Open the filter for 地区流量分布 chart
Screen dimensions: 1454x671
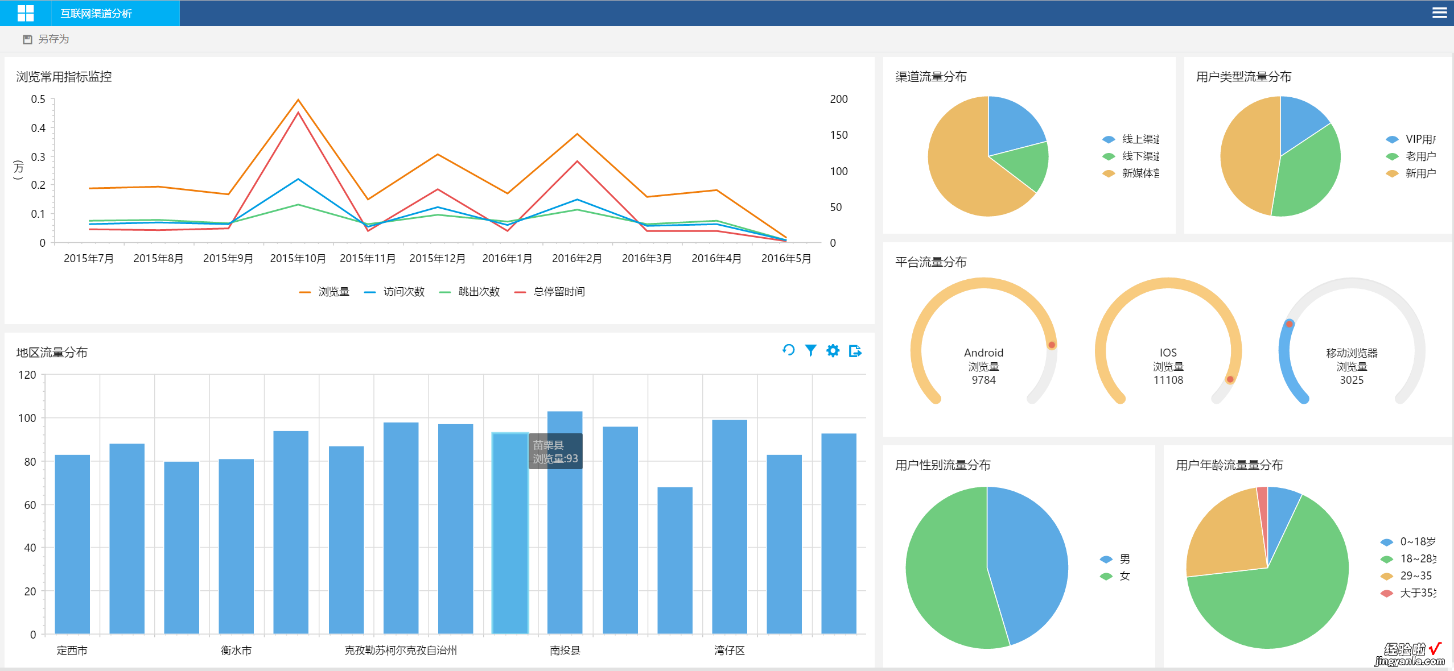(x=810, y=350)
